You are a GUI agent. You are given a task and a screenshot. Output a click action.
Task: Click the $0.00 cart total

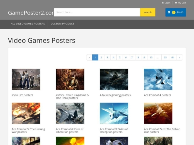click(180, 12)
